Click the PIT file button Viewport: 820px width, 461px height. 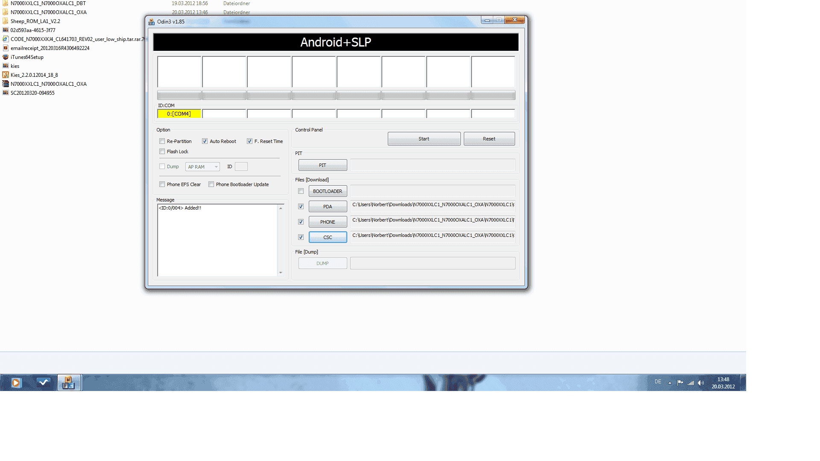(322, 165)
